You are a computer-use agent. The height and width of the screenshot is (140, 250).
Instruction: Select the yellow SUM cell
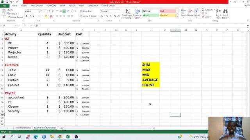point(151,65)
